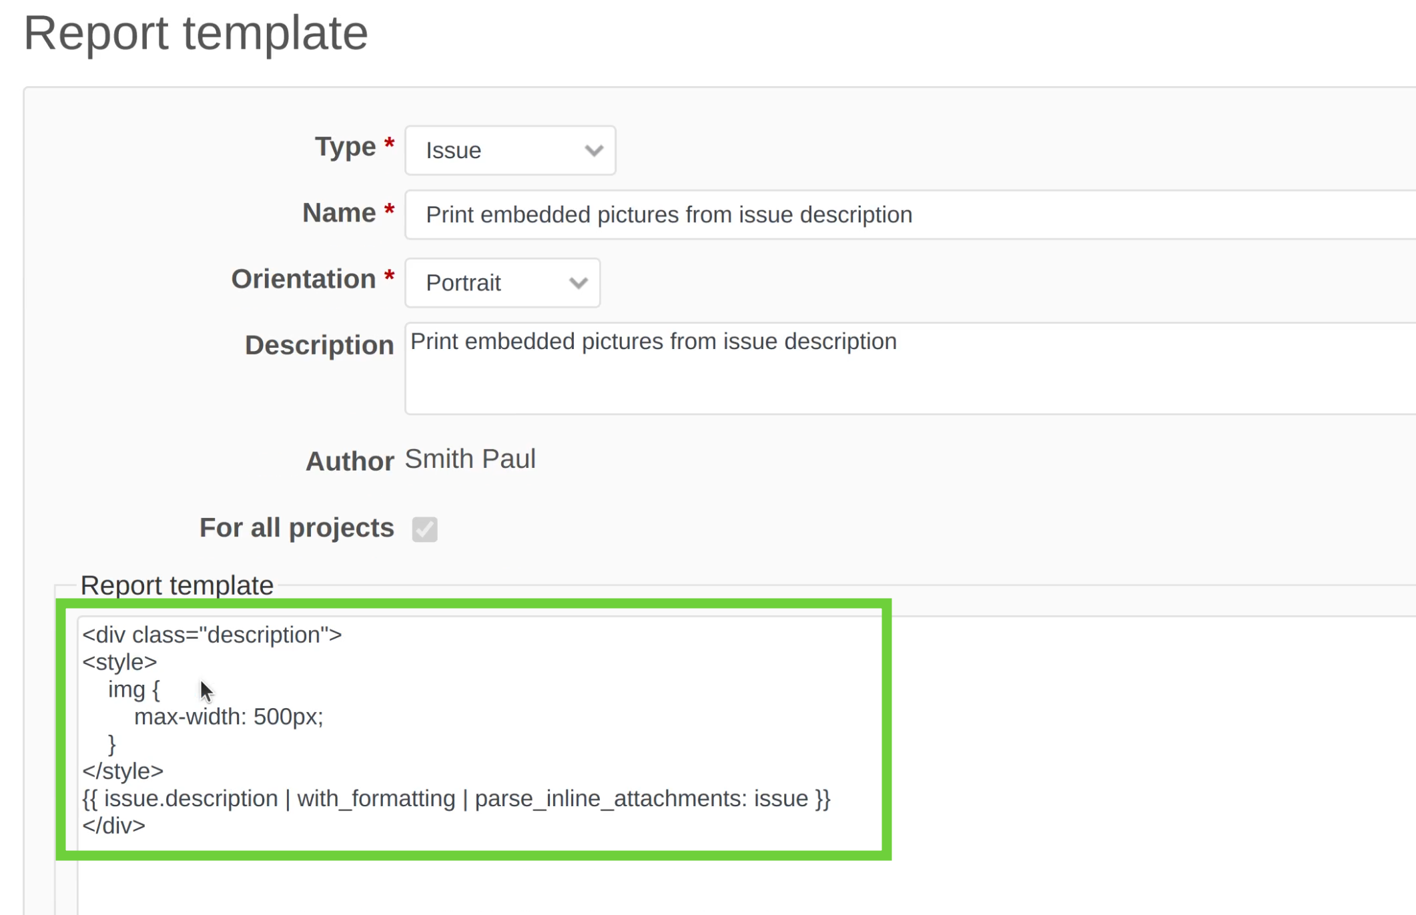
Task: Click the Description field label
Action: [x=319, y=346]
